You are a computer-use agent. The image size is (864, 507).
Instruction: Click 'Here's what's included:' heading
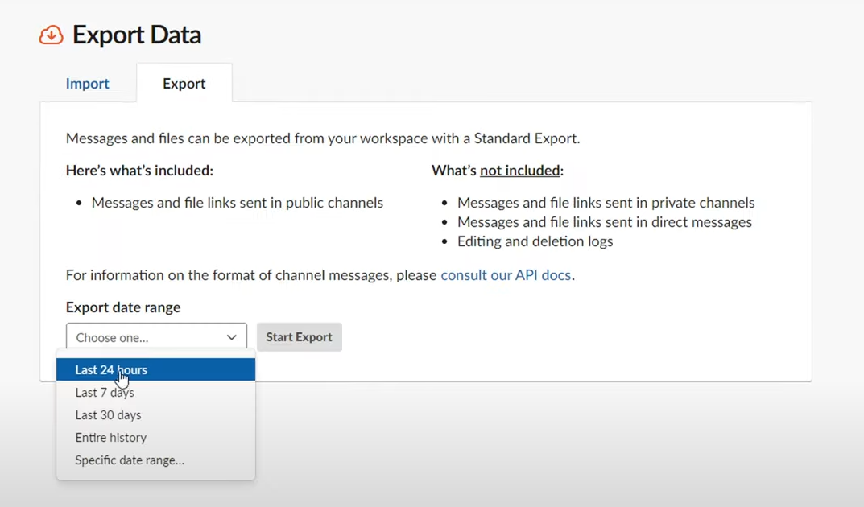coord(139,170)
